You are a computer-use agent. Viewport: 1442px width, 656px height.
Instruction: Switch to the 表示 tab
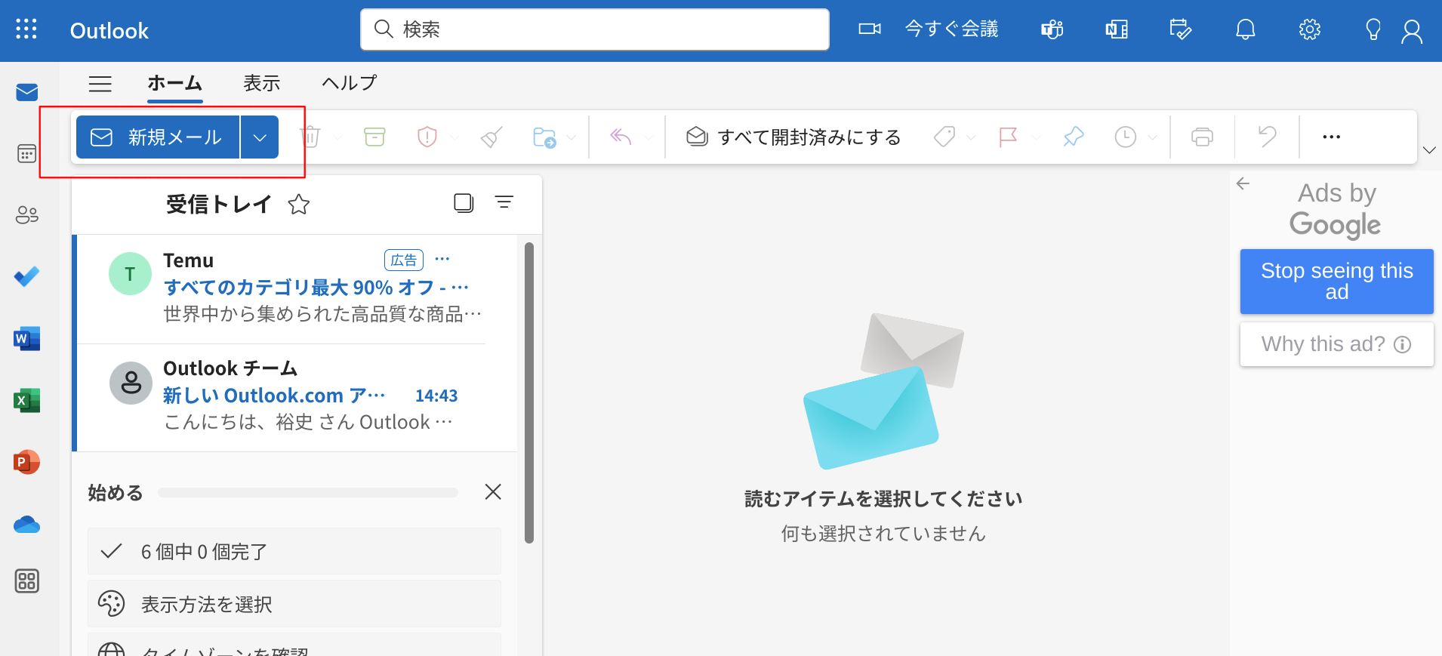[261, 83]
